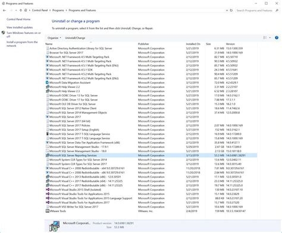Click the change view icon
This screenshot has height=233, width=282.
265,37
